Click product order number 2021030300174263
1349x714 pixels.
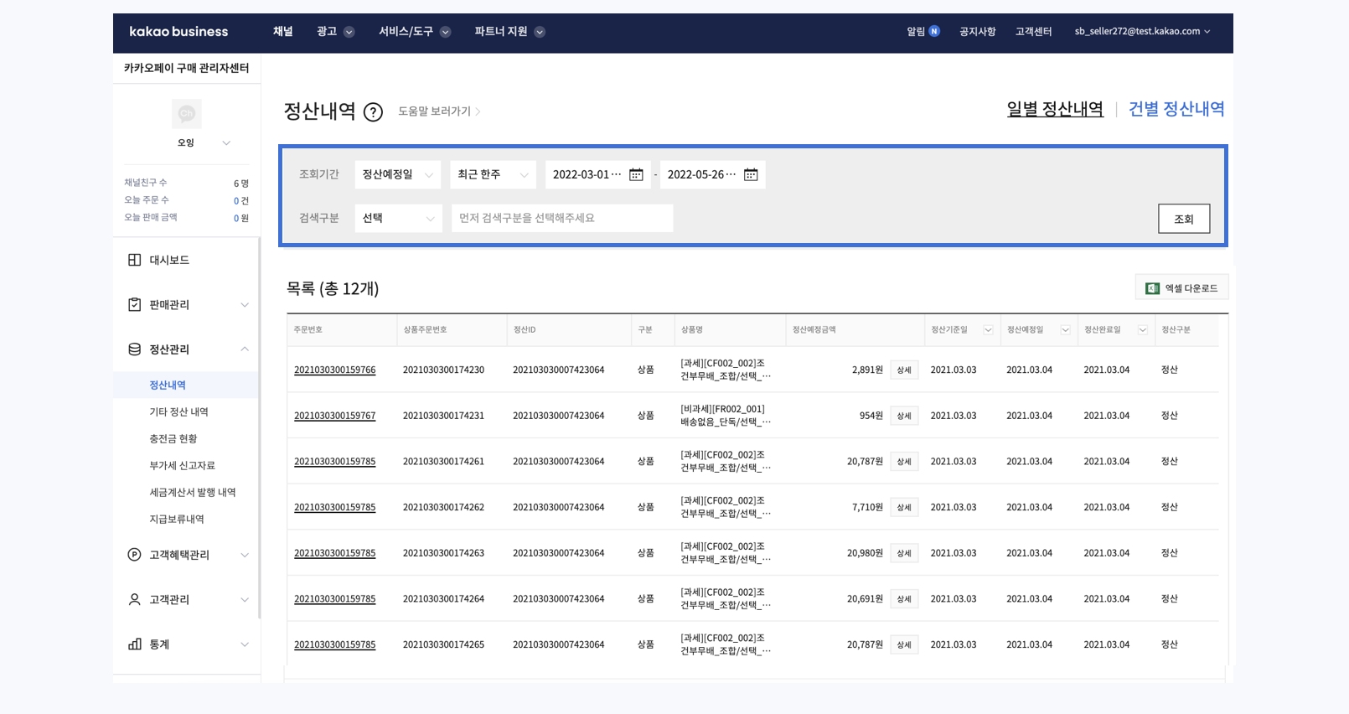(x=443, y=553)
